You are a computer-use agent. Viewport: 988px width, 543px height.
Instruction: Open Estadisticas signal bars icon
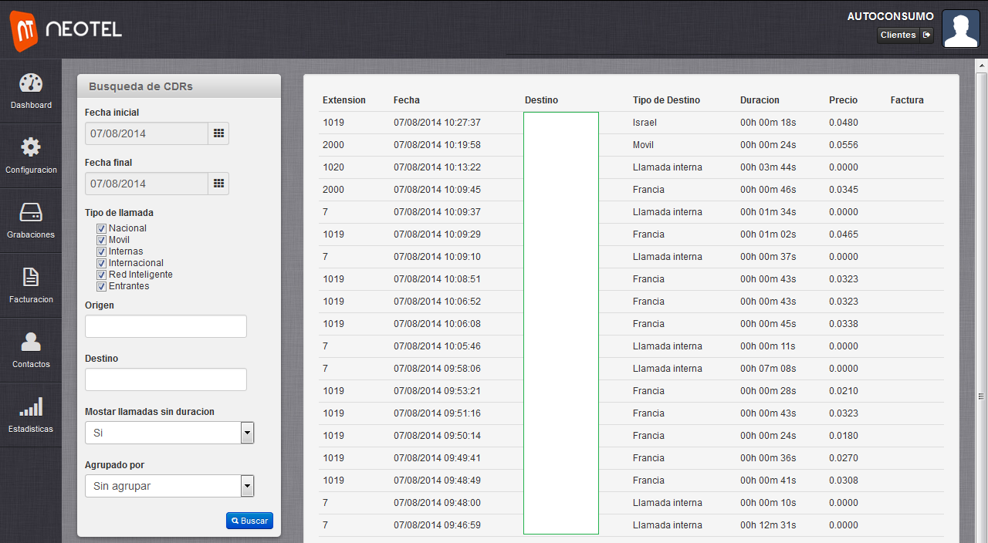pos(31,406)
